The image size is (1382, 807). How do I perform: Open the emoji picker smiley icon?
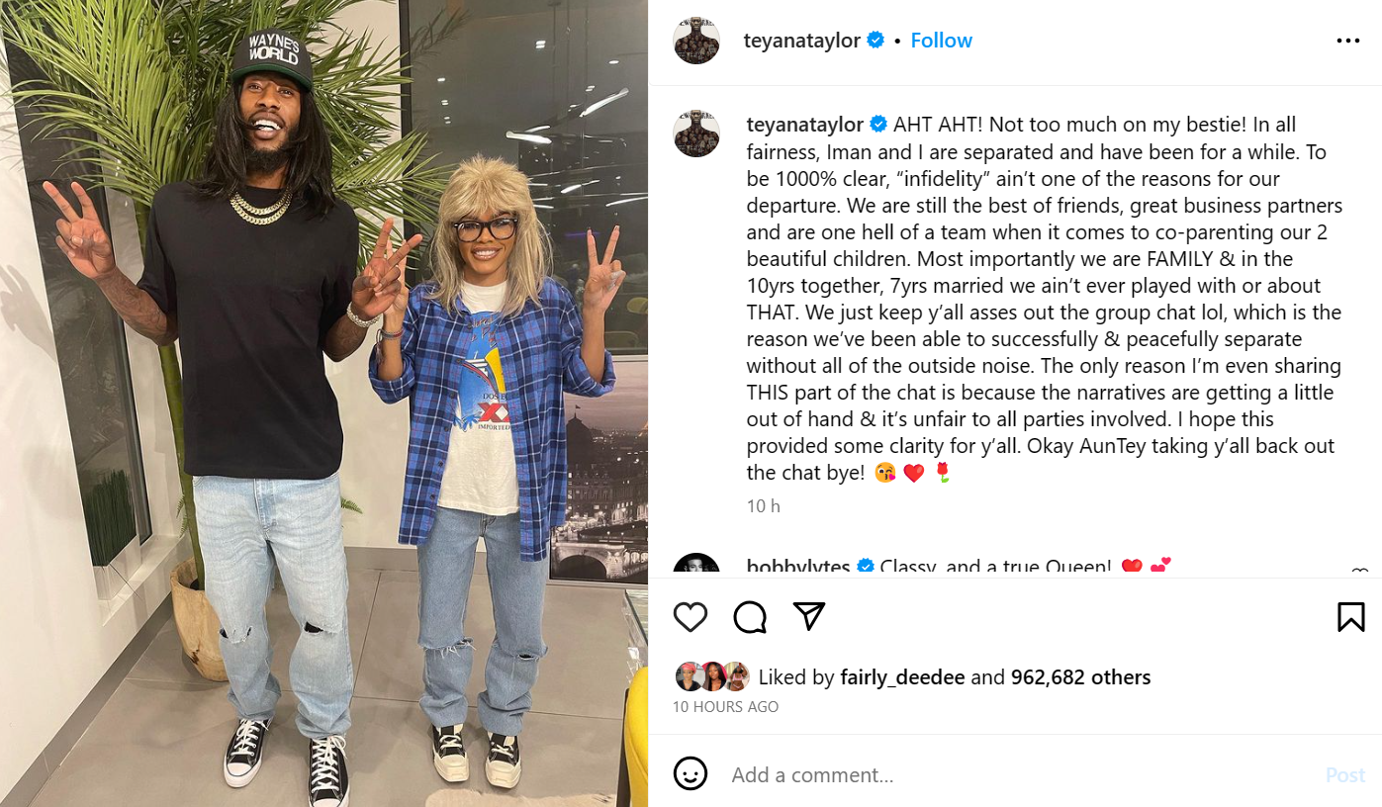click(691, 774)
